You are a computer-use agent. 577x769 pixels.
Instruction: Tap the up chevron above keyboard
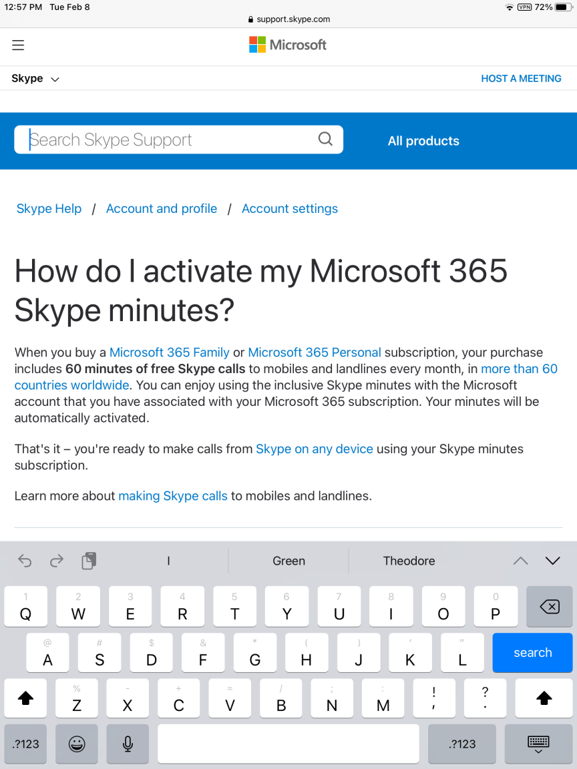click(x=521, y=561)
